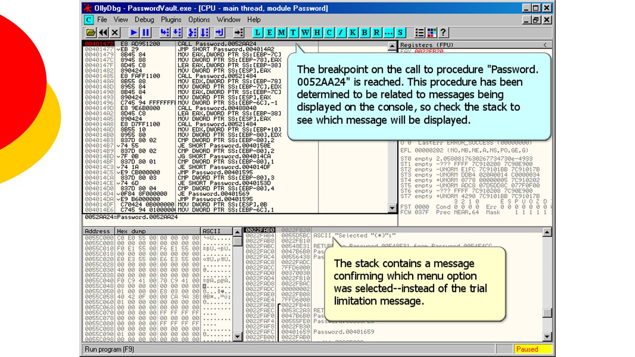
Task: Open the Debug menu
Action: point(144,20)
